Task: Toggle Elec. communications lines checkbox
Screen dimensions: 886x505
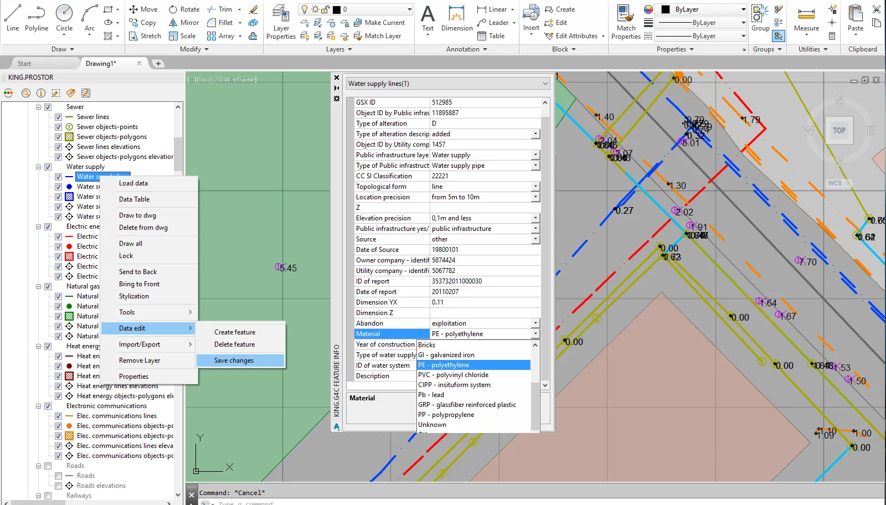Action: [x=58, y=416]
